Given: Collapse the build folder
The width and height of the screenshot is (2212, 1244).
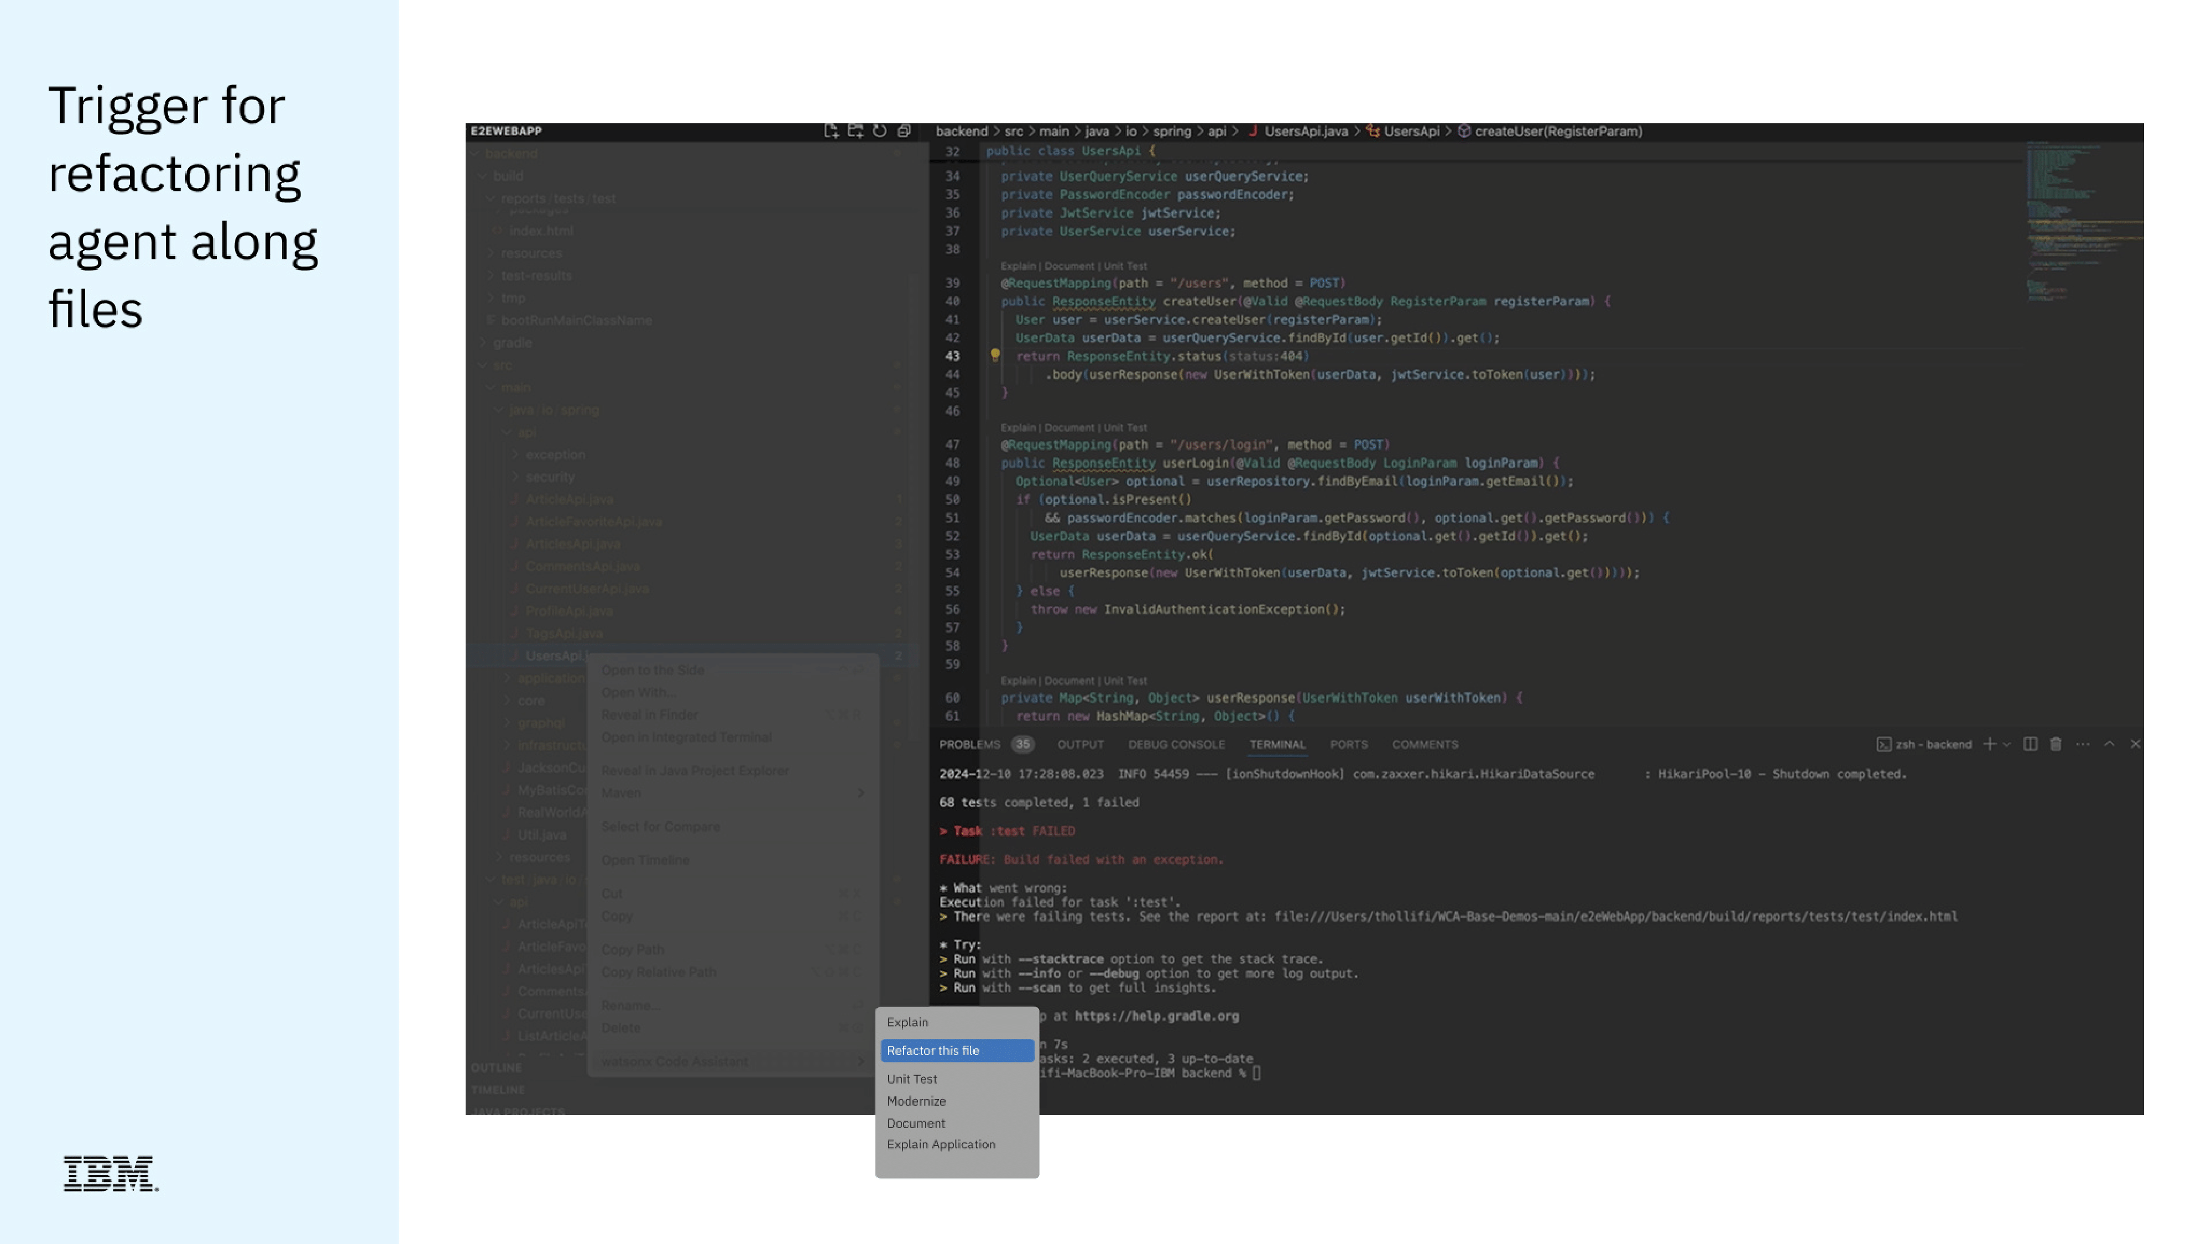Looking at the screenshot, I should pos(508,175).
